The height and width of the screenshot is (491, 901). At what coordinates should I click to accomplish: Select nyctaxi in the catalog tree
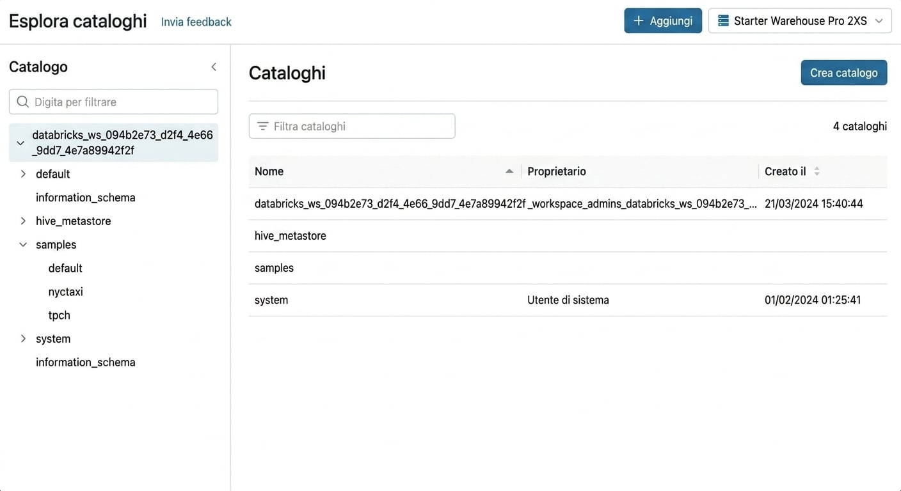pyautogui.click(x=66, y=292)
